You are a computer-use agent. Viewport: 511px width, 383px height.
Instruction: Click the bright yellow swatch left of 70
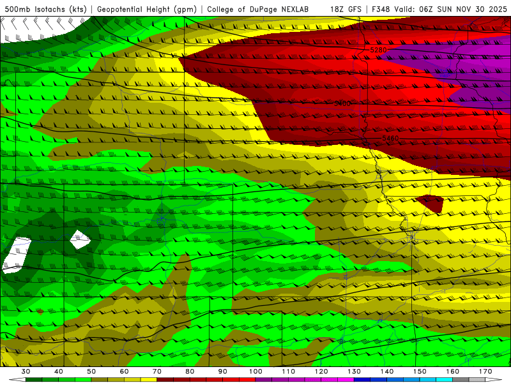pyautogui.click(x=149, y=380)
